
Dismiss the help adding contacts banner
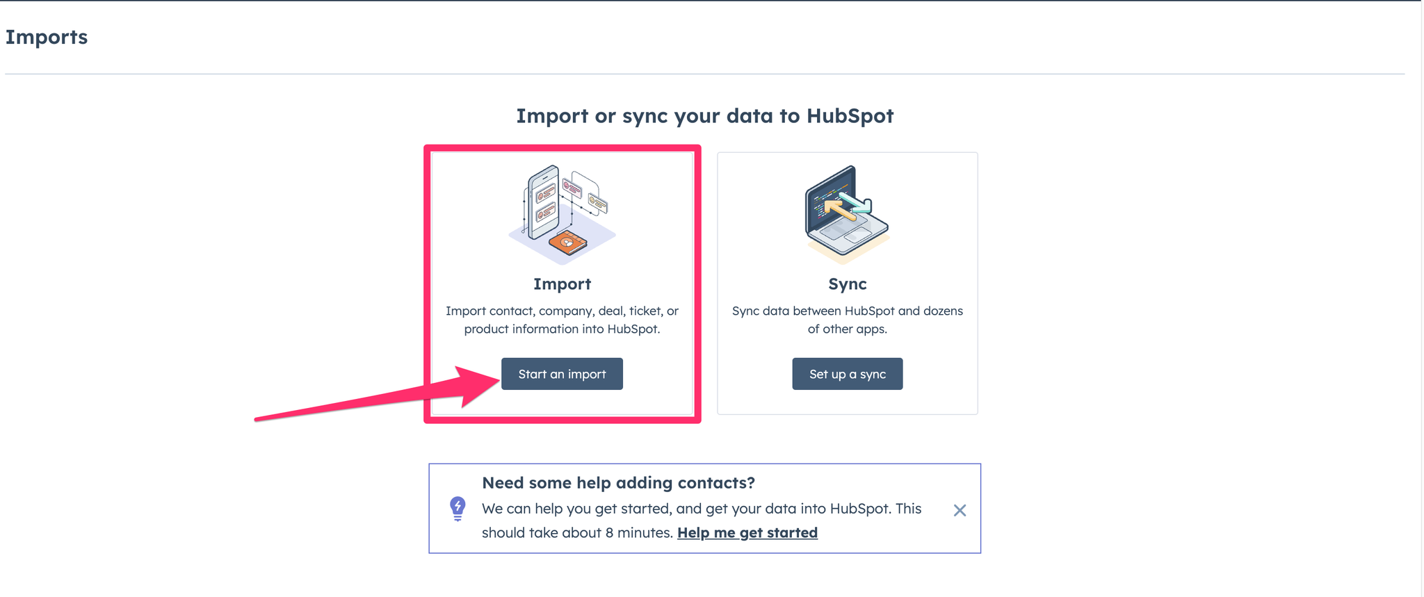(960, 510)
